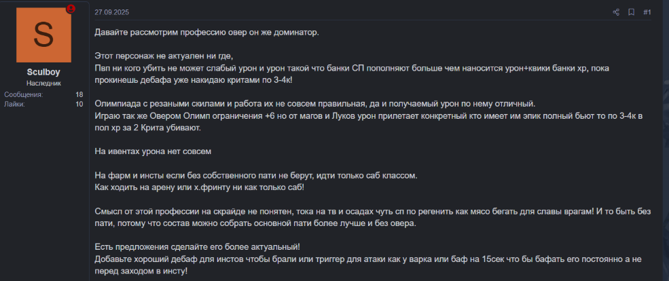Image resolution: width=669 pixels, height=281 pixels.
Task: Click the likes count 10
Action: click(x=79, y=105)
